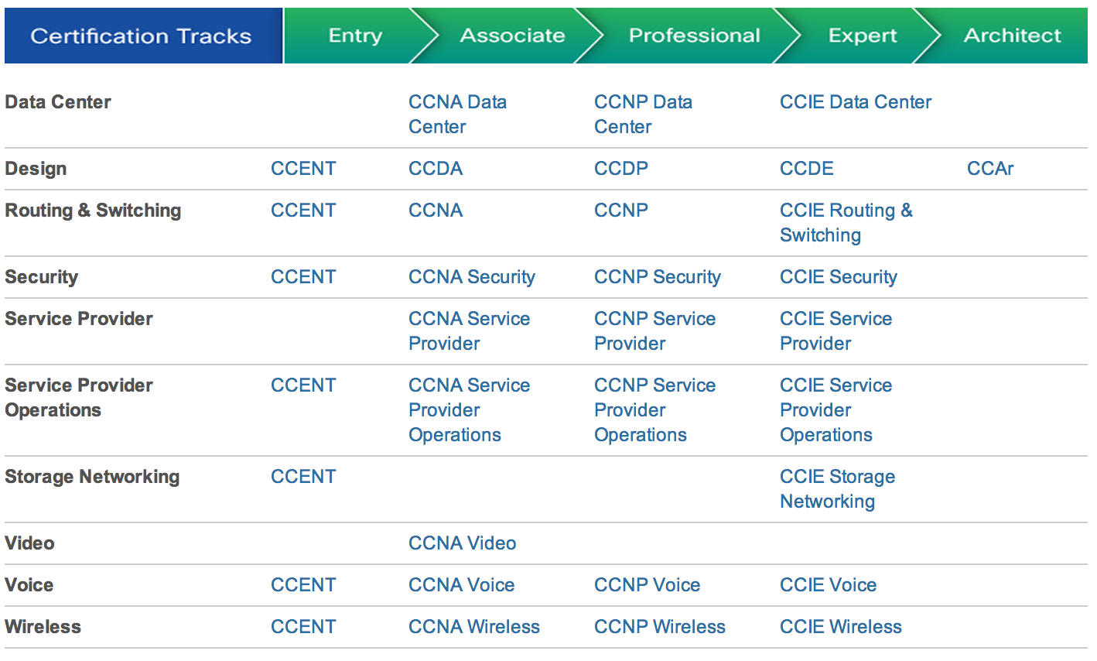Open the CCIE Data Center link
1097x661 pixels.
tap(855, 102)
